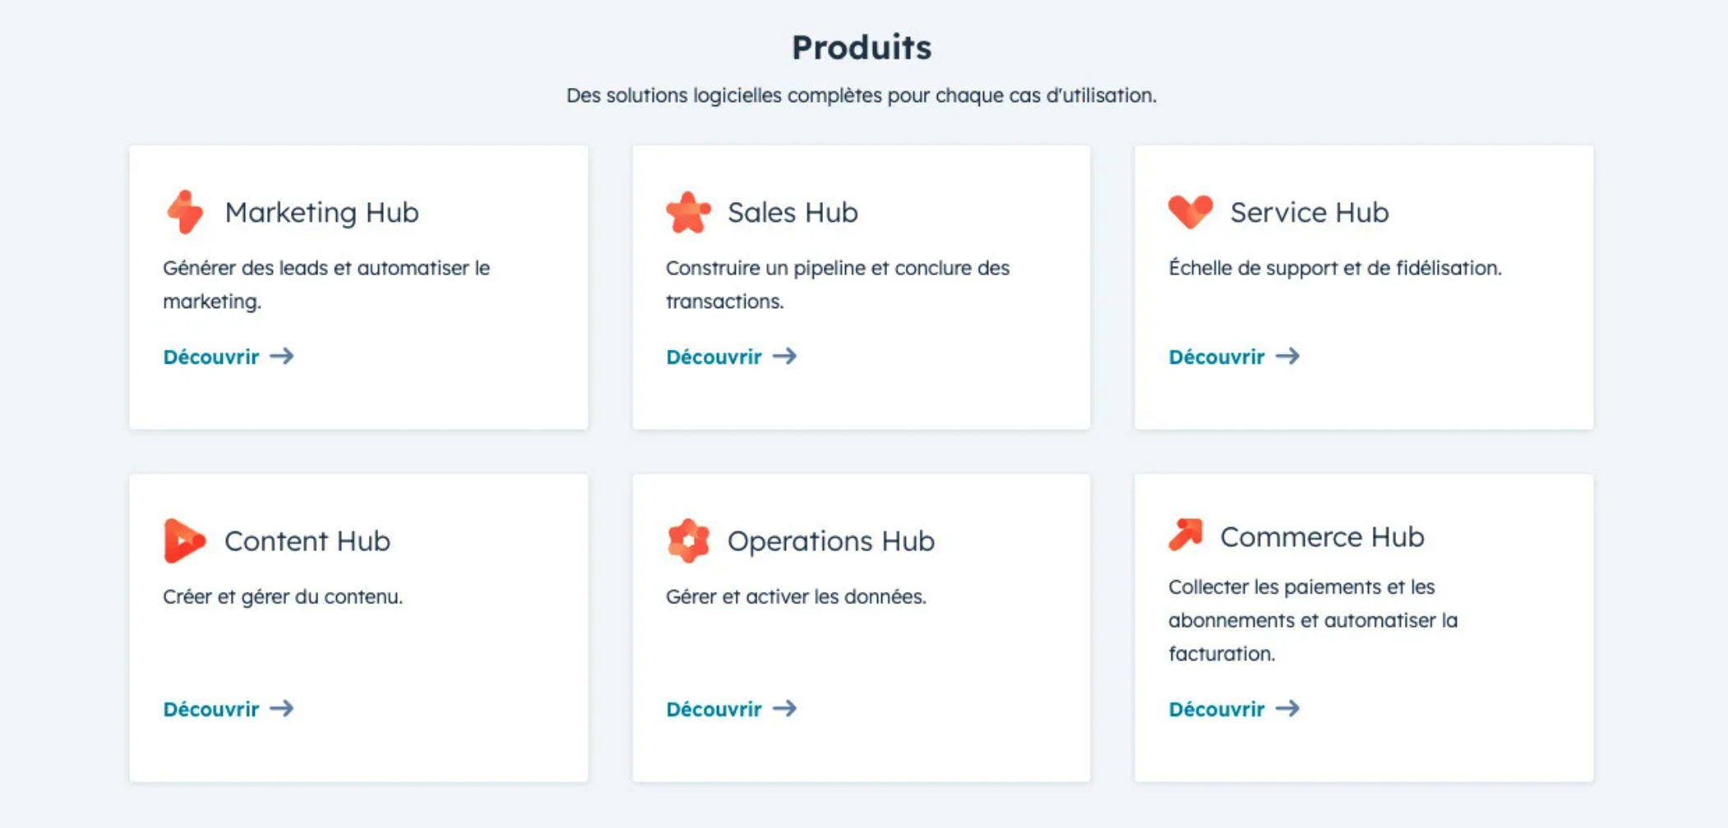This screenshot has width=1728, height=828.
Task: Click the Operations Hub gear-flower icon
Action: [688, 540]
